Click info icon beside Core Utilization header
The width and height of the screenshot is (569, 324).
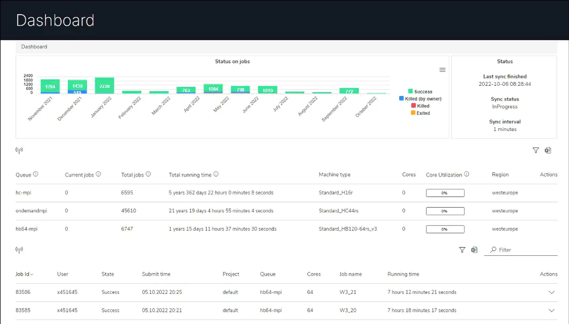point(467,174)
